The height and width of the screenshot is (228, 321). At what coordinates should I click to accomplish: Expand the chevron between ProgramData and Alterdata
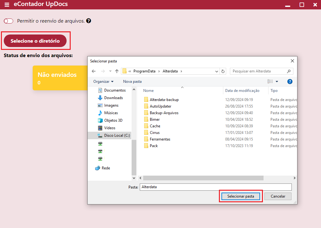tap(159, 71)
